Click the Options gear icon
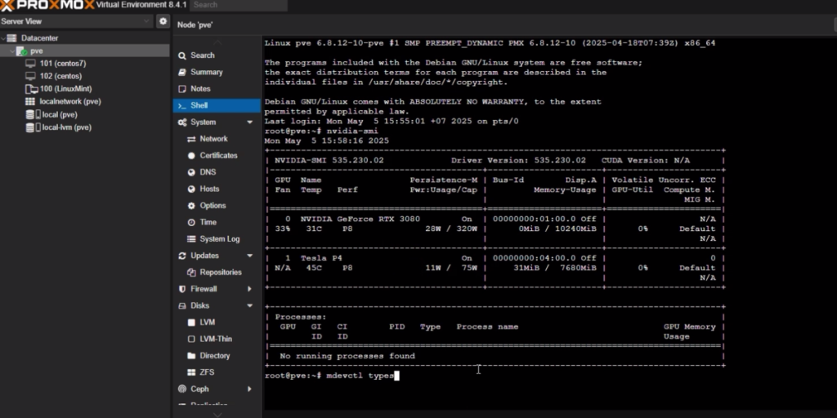The width and height of the screenshot is (837, 418). click(x=191, y=205)
